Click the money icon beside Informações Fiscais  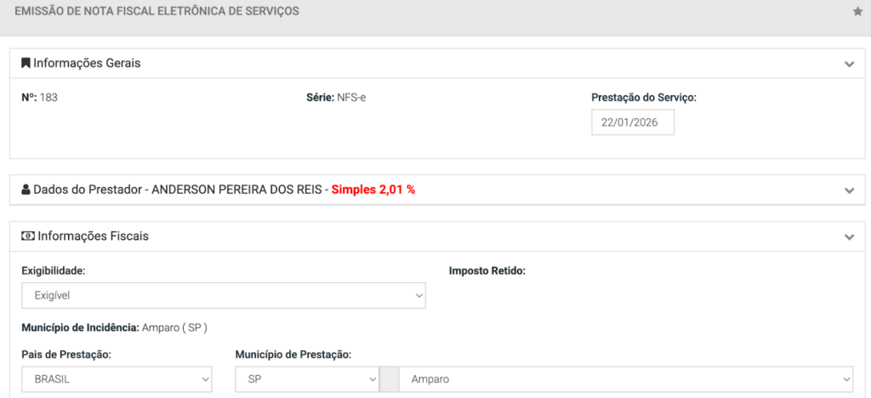pos(27,236)
